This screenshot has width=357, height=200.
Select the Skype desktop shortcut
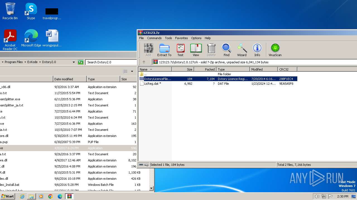(x=31, y=11)
